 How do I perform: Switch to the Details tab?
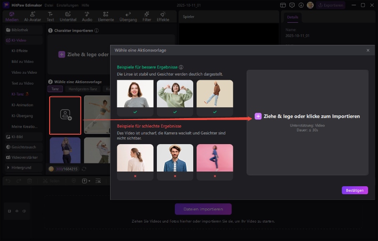tap(293, 17)
